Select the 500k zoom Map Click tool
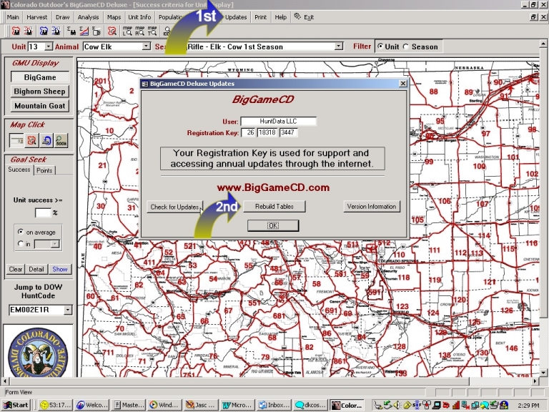Viewport: 549px width, 412px height. (x=61, y=140)
